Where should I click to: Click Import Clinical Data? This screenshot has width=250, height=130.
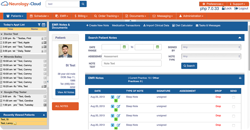[x=156, y=25]
